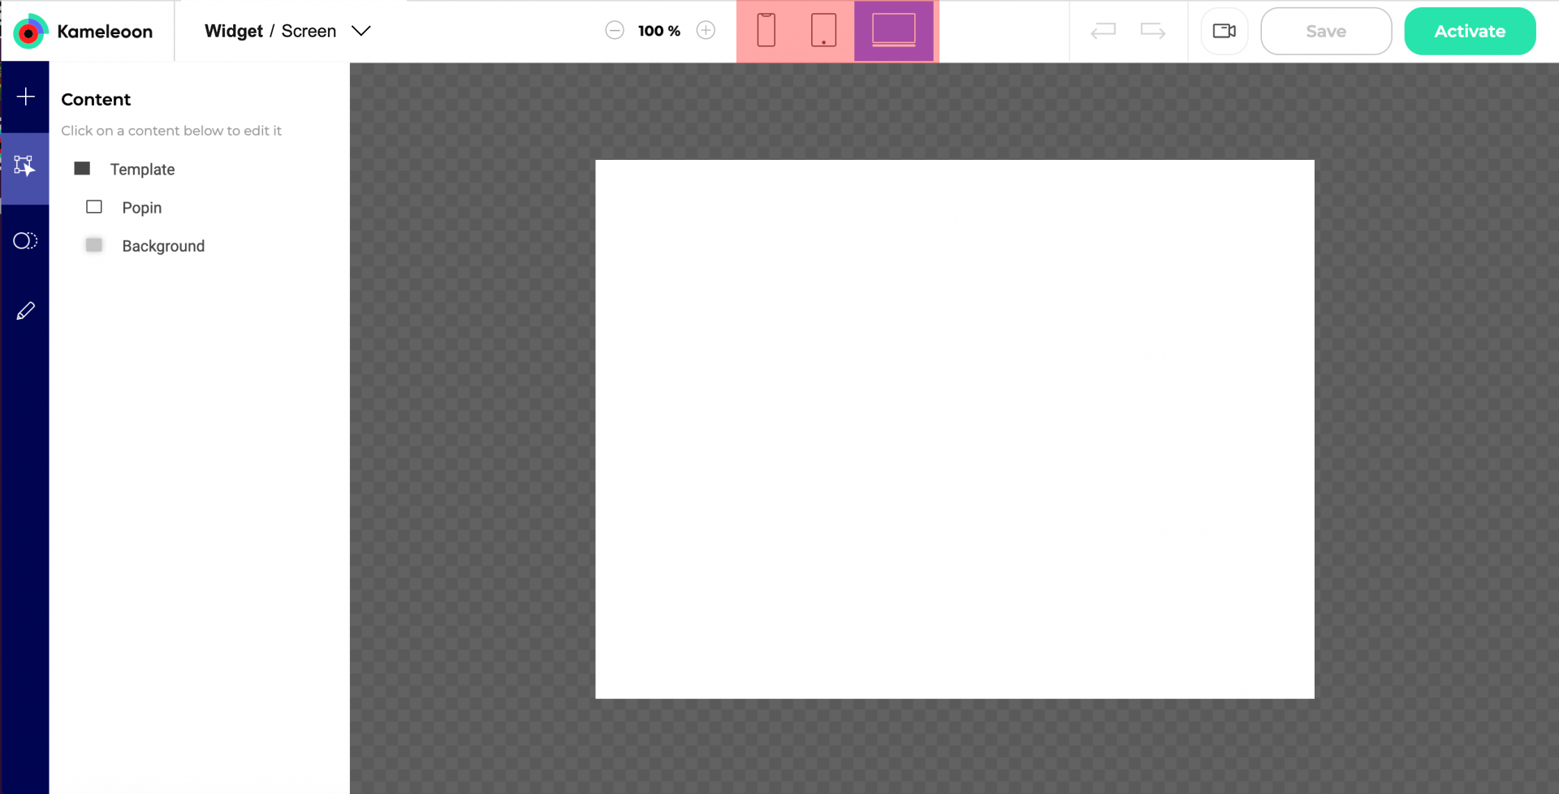The height and width of the screenshot is (794, 1559).
Task: Zoom in with the plus icon
Action: (x=706, y=31)
